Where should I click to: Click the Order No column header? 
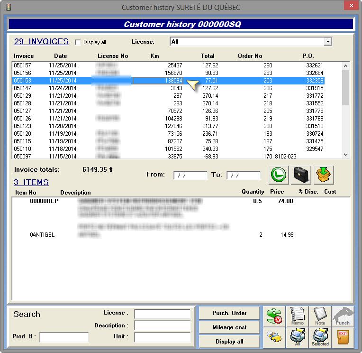point(250,56)
